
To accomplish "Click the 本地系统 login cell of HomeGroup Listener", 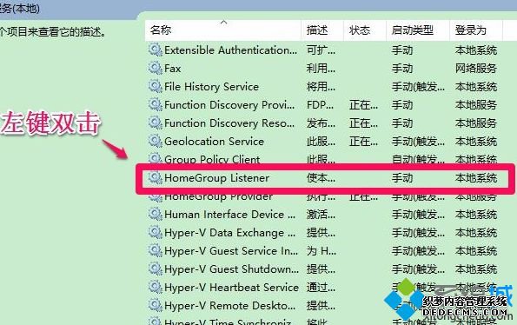I will [x=476, y=178].
